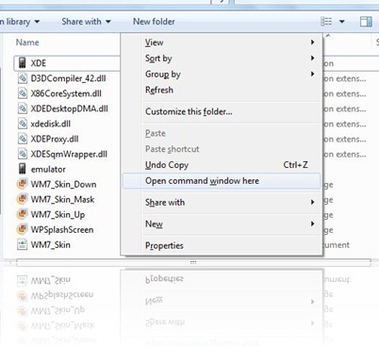Select the D3DCompiler_42.dll file icon
Screen dimensions: 379x349
click(x=23, y=78)
